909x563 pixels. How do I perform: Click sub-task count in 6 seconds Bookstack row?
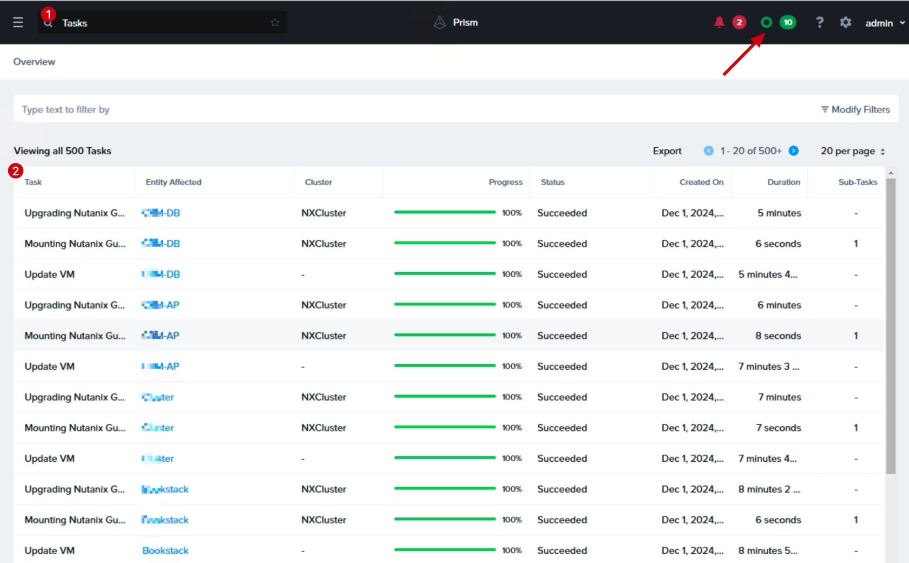[x=856, y=520]
